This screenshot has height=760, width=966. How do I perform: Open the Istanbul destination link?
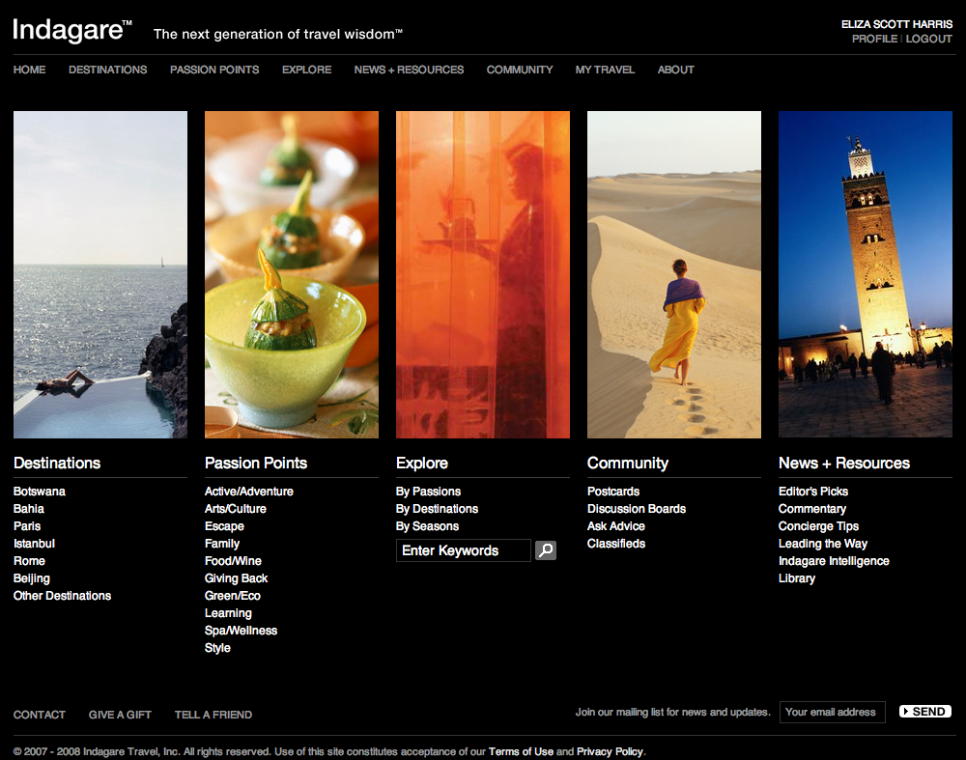coord(35,544)
